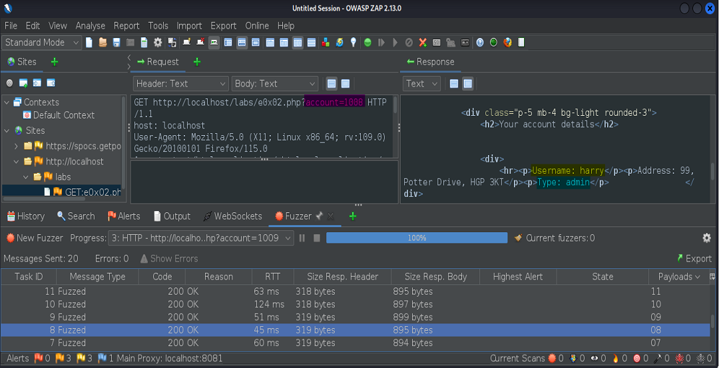
Task: Open the Body: Text dropdown
Action: point(275,83)
